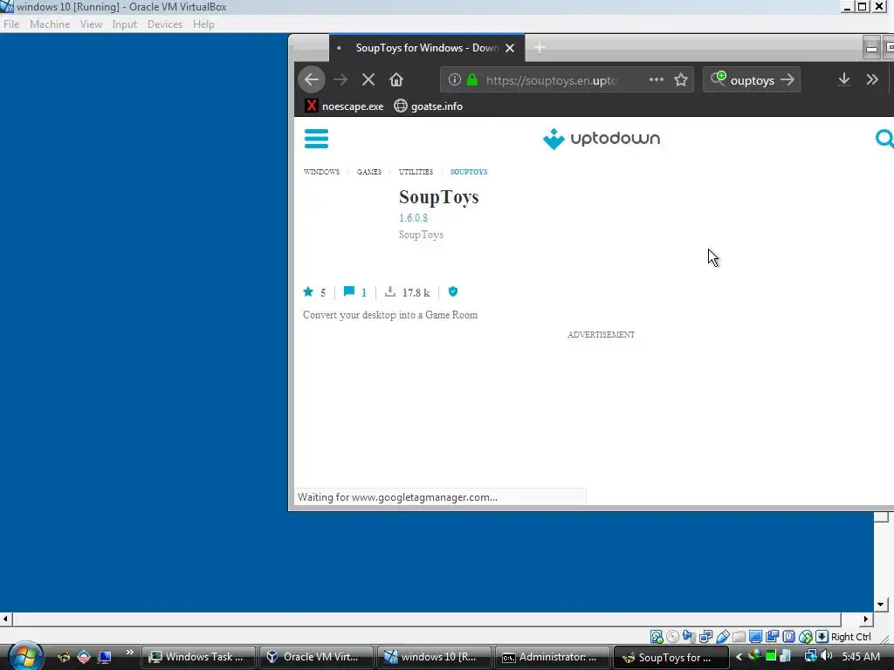Viewport: 894px width, 670px height.
Task: Click the star rating icon
Action: [308, 291]
